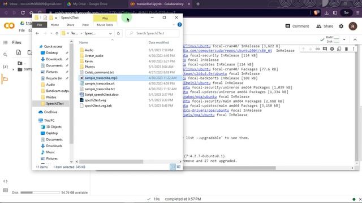
Task: Open cell more options menu
Action: pyautogui.click(x=354, y=49)
